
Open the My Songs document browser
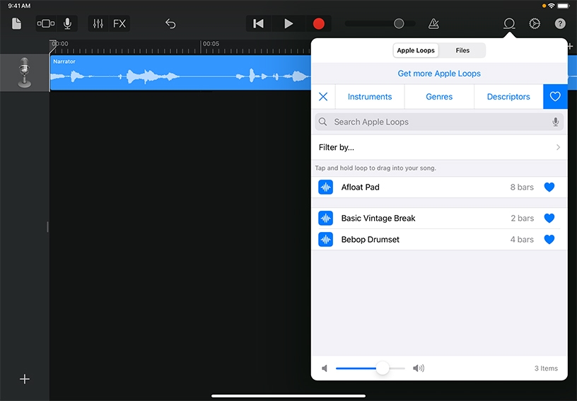[16, 23]
